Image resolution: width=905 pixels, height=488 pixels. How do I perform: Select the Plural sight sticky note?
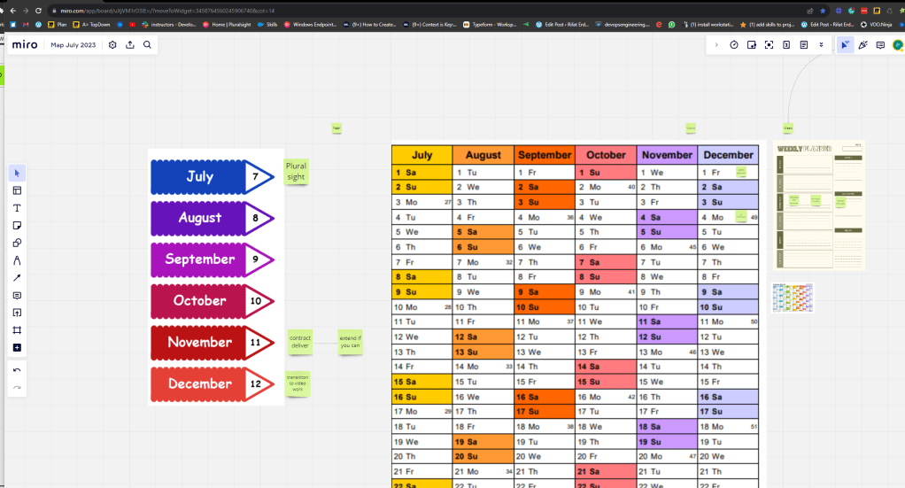296,172
